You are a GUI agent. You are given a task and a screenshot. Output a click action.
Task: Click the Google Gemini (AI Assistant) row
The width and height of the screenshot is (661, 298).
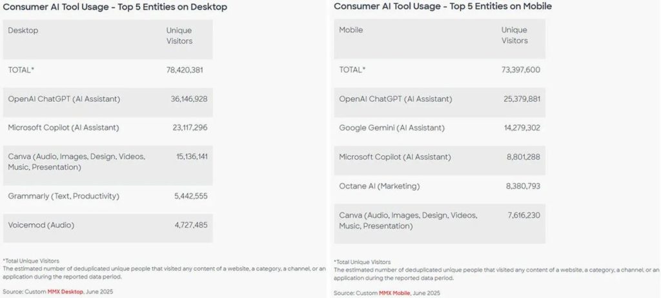(392, 128)
